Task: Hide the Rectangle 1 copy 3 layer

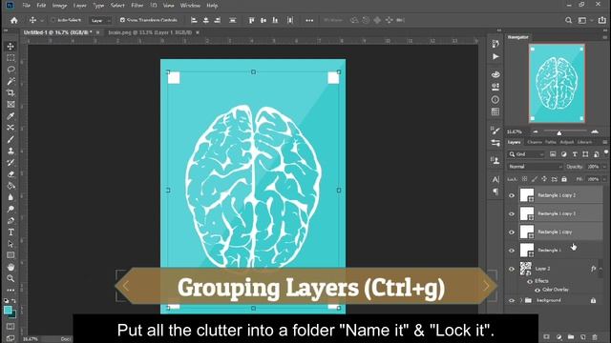Action: tap(512, 213)
